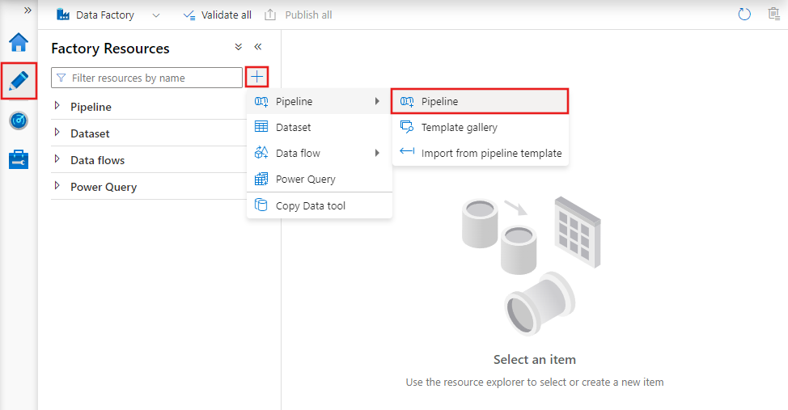This screenshot has width=788, height=410.
Task: Click the discard all trash icon
Action: click(x=774, y=14)
